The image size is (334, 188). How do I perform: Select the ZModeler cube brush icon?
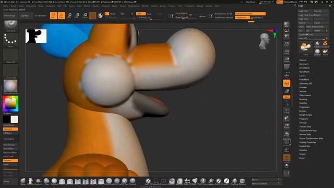tap(242, 181)
